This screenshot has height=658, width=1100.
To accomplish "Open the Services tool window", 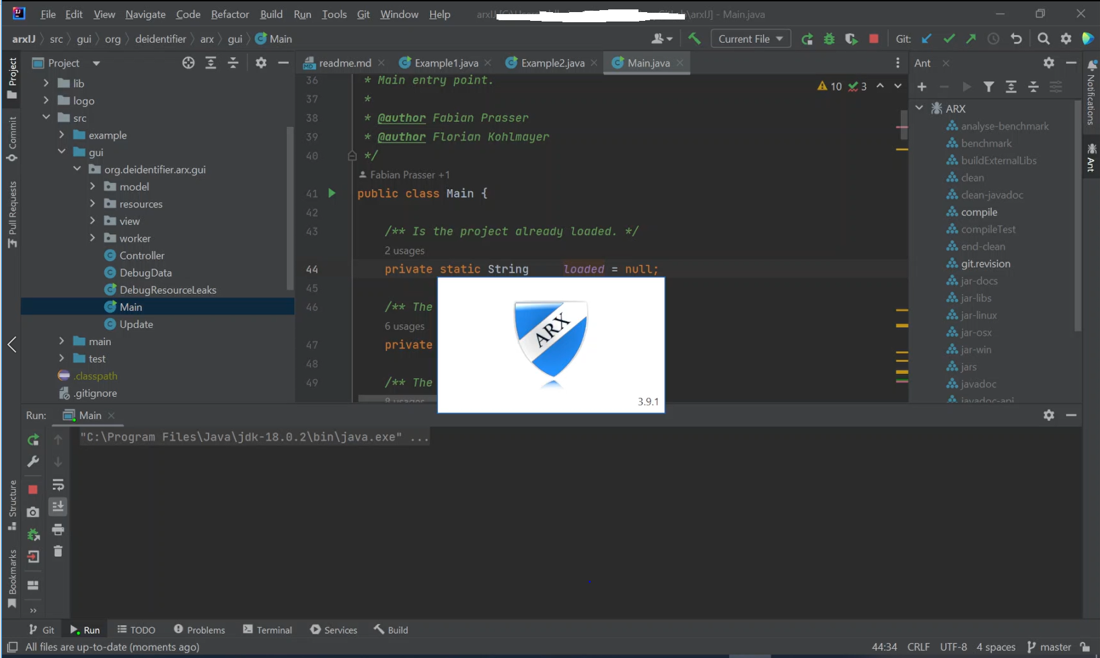I will 334,630.
